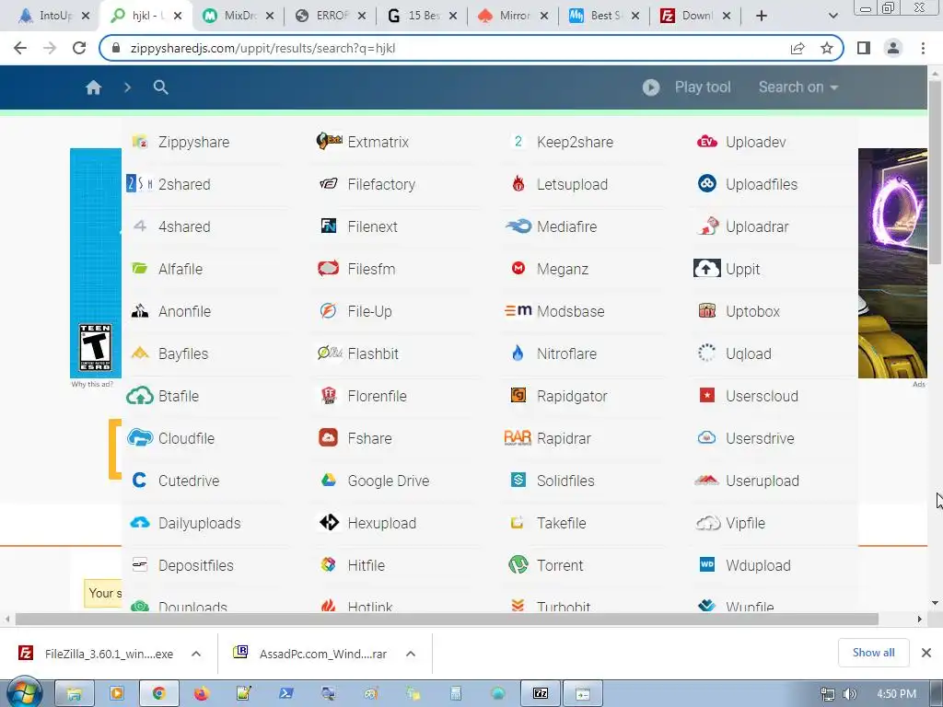Click the 2shared host icon
Screen dimensions: 943x707
click(140, 183)
